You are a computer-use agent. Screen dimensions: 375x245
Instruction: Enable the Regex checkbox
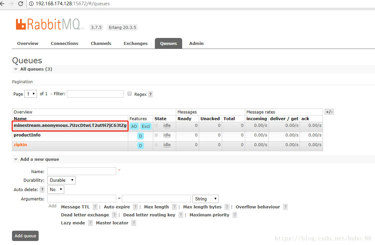tap(130, 94)
